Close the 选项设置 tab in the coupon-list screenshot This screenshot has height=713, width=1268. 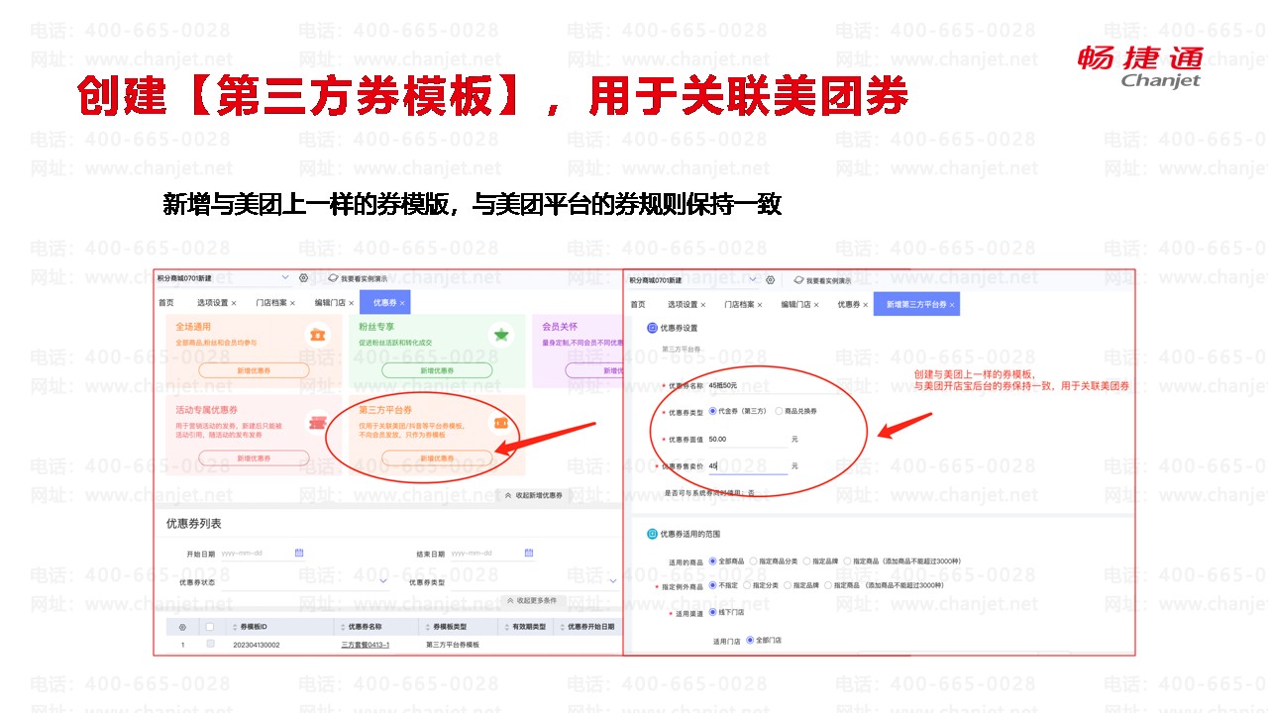[236, 303]
